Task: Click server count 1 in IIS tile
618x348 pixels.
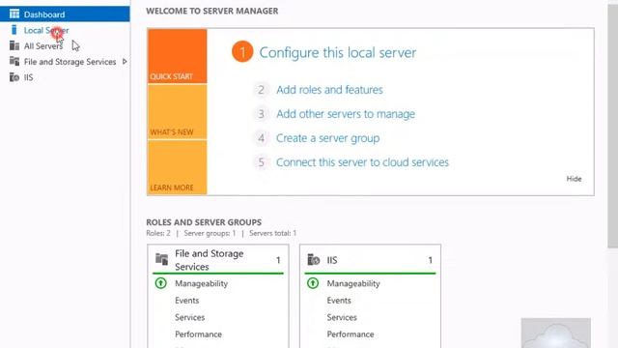Action: 431,260
